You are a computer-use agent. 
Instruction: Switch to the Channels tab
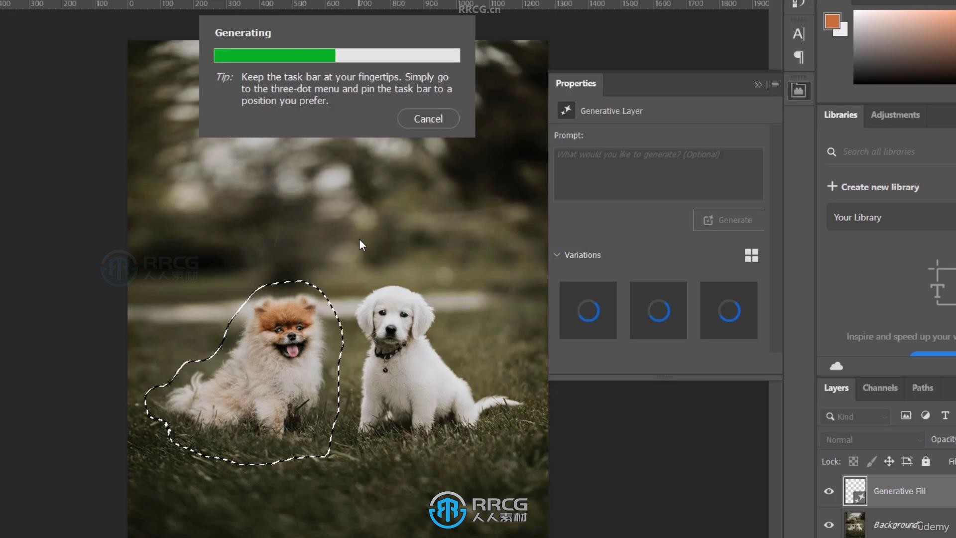pos(880,388)
